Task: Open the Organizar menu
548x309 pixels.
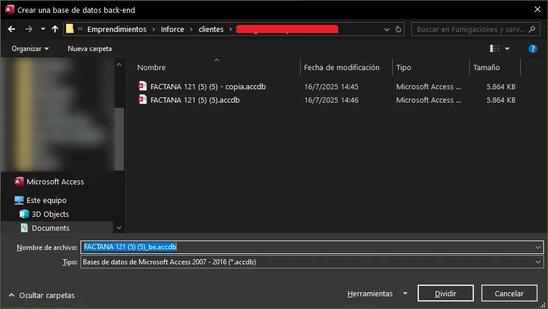Action: coord(30,49)
